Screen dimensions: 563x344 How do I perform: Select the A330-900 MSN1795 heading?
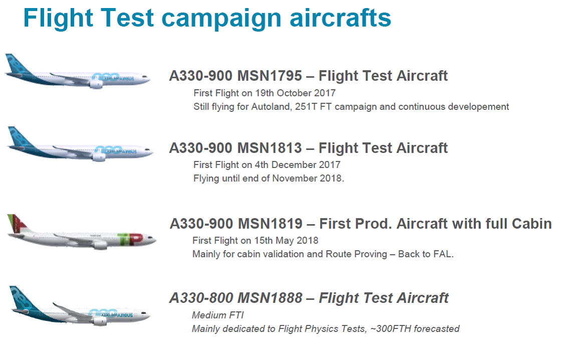pos(309,76)
